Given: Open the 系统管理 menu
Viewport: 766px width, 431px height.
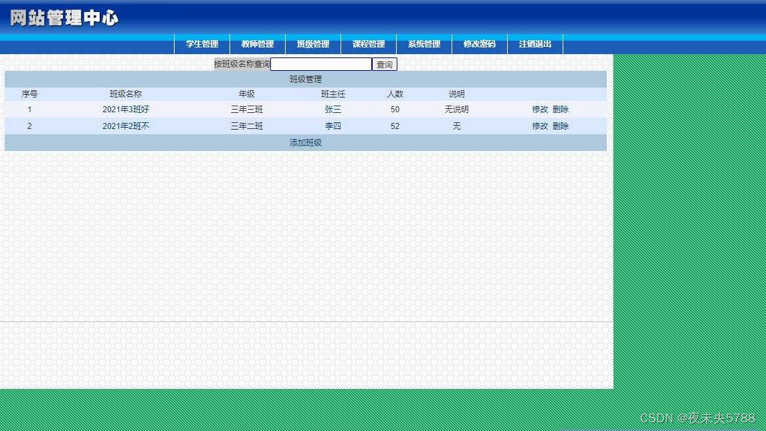Looking at the screenshot, I should click(424, 44).
